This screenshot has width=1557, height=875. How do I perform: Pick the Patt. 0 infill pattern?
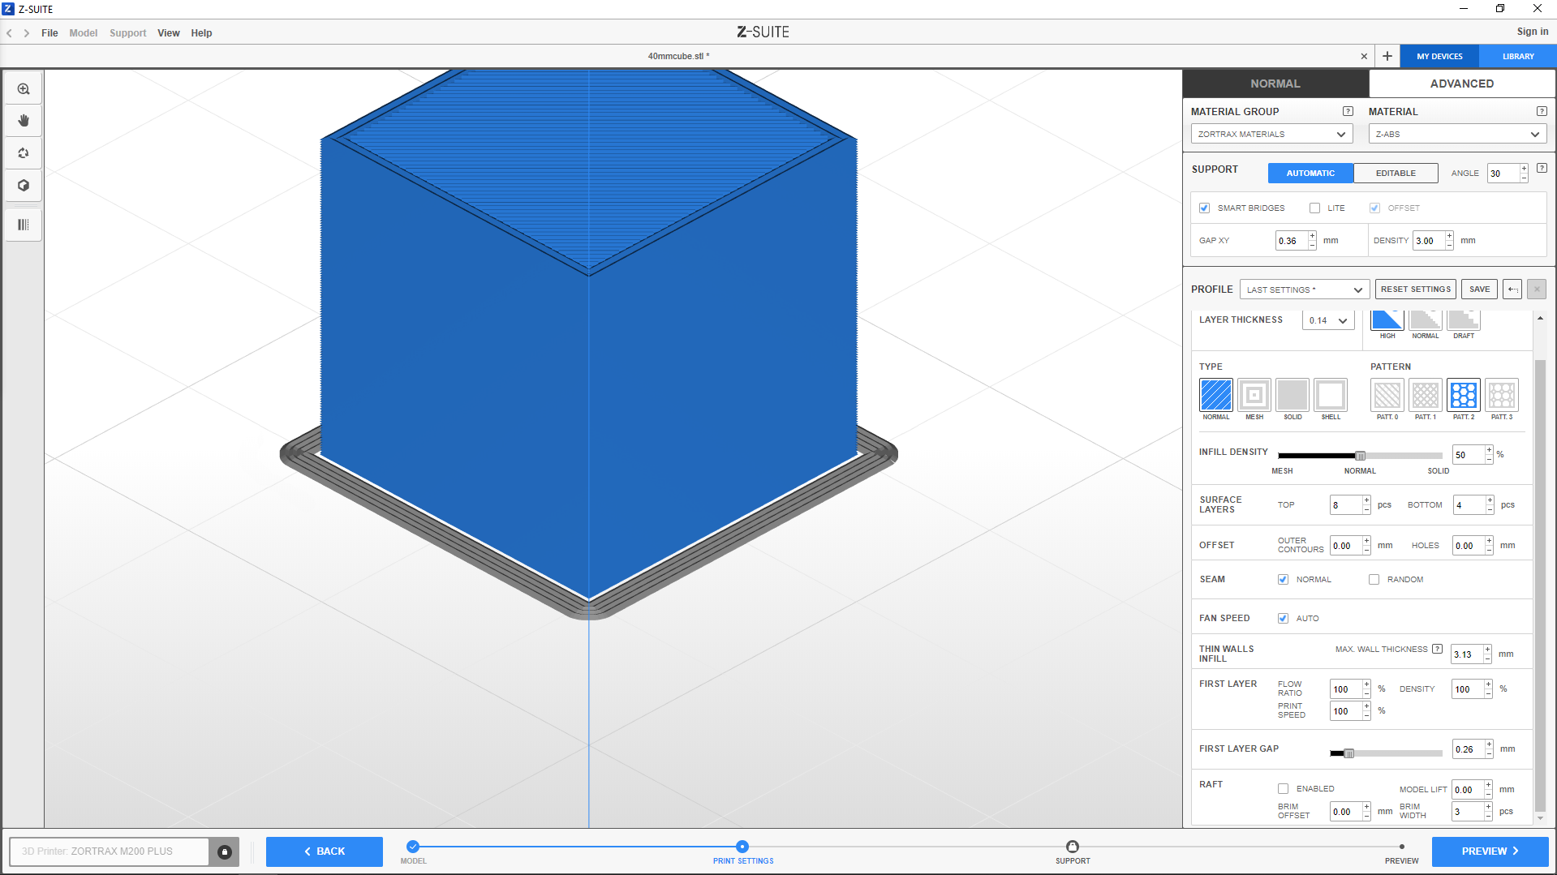tap(1387, 395)
